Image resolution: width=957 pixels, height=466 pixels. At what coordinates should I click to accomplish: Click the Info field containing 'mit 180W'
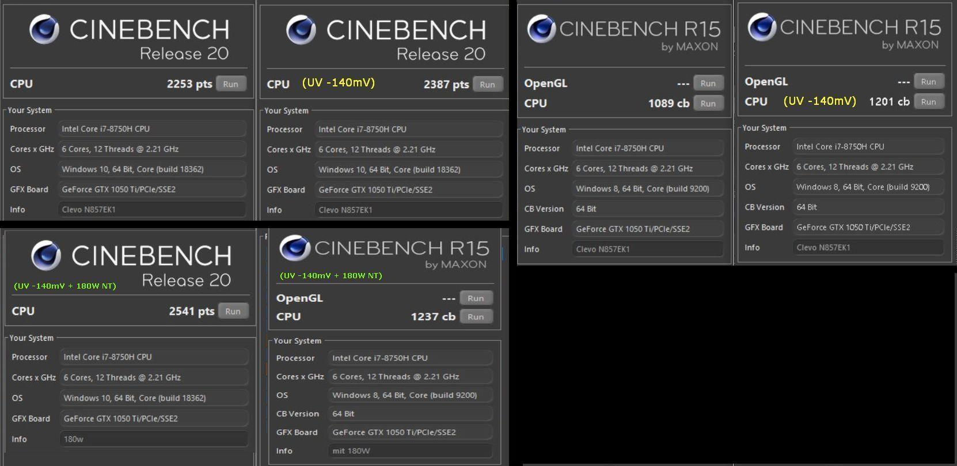click(411, 450)
